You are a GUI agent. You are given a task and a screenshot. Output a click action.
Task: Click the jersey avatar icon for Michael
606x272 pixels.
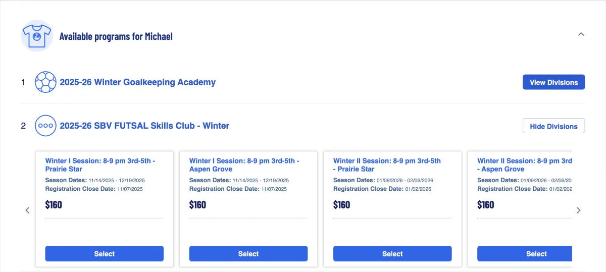[37, 36]
